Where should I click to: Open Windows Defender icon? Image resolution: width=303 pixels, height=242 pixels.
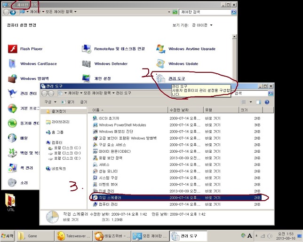coord(86,64)
